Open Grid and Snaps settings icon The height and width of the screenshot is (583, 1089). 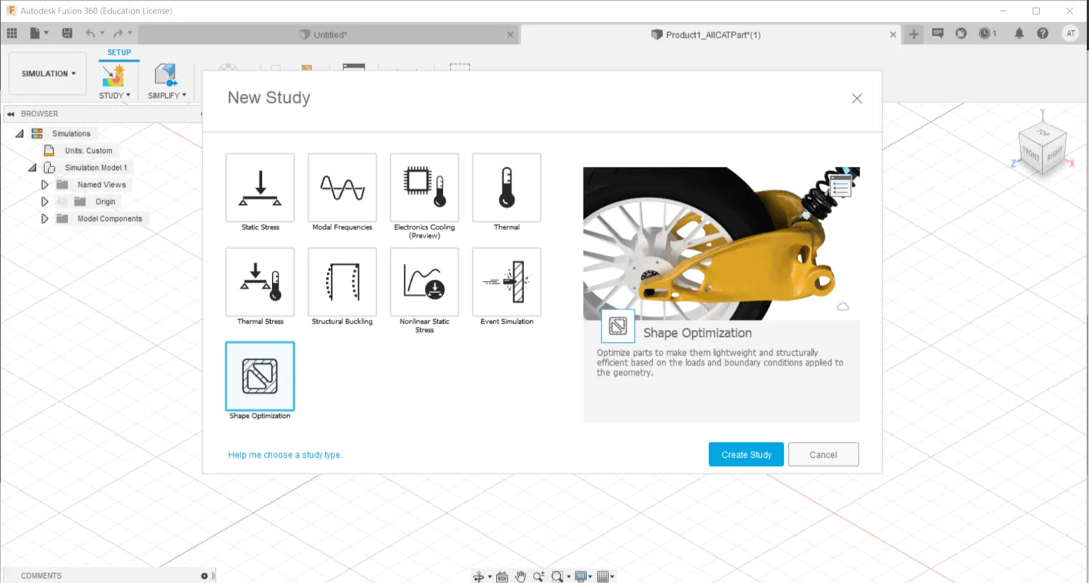pyautogui.click(x=603, y=577)
